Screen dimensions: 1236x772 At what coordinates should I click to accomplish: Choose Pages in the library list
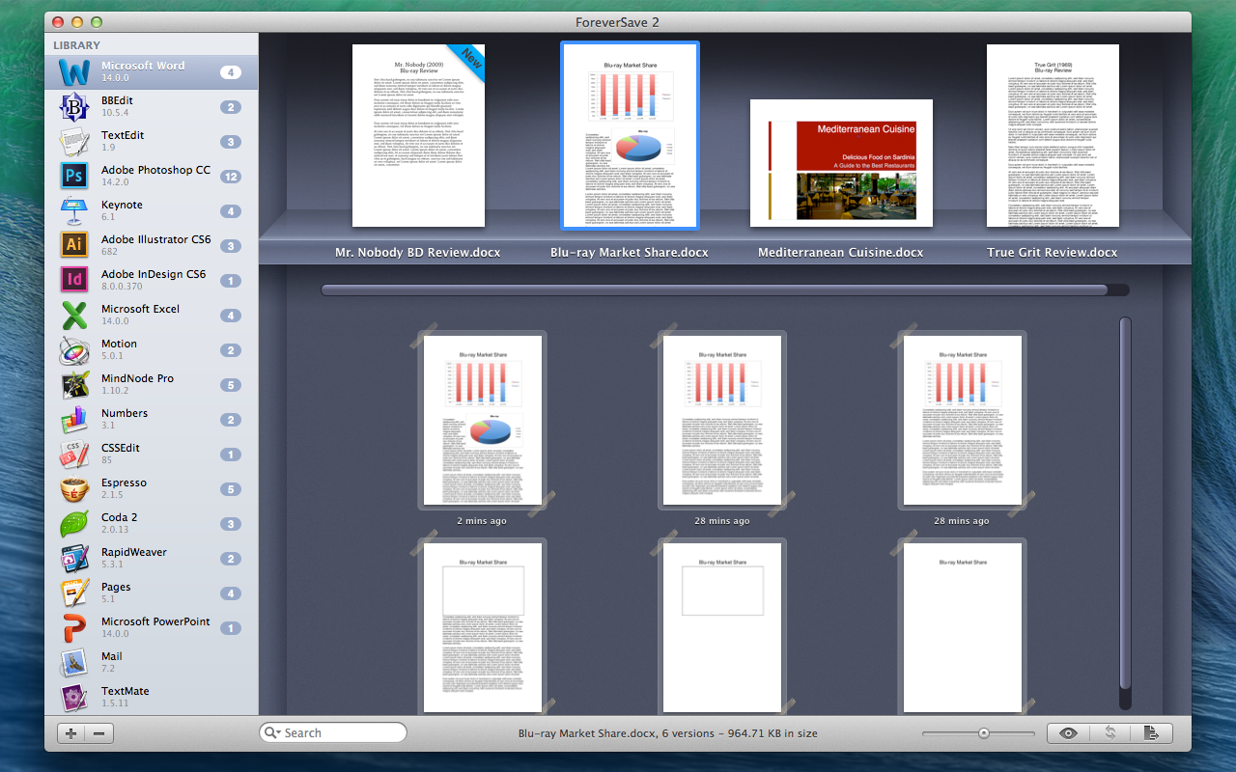coord(152,593)
